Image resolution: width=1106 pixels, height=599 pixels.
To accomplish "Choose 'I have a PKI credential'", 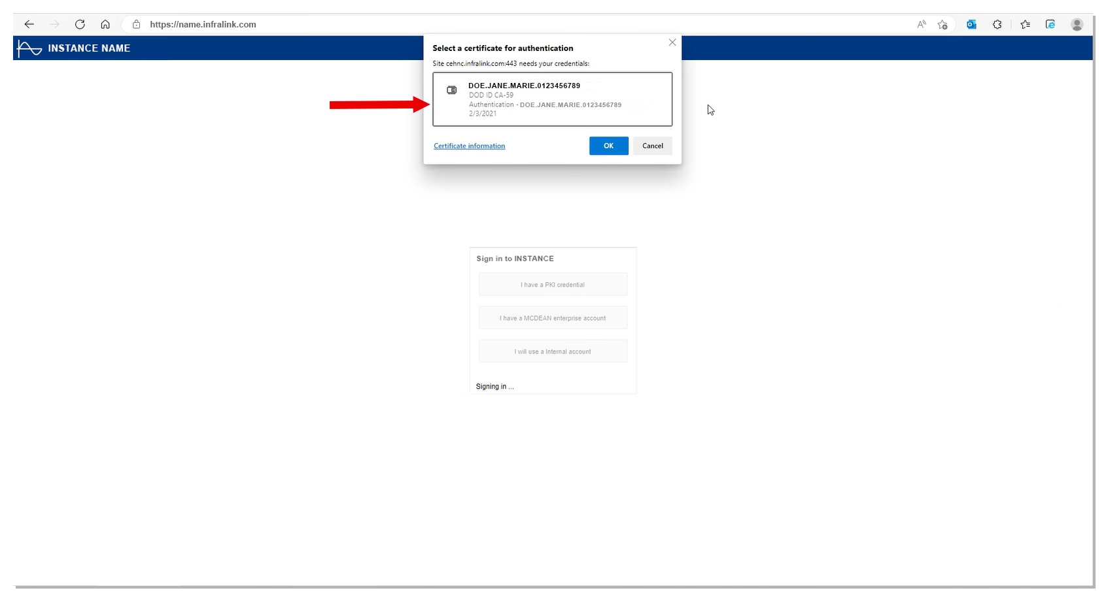I will pos(553,285).
